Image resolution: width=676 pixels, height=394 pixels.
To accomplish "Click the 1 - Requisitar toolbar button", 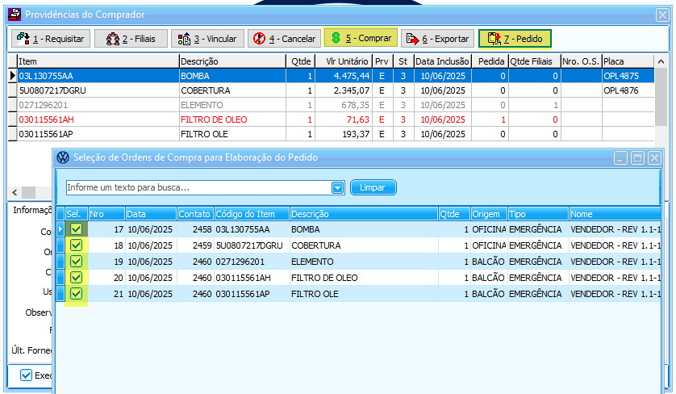I will 51,39.
